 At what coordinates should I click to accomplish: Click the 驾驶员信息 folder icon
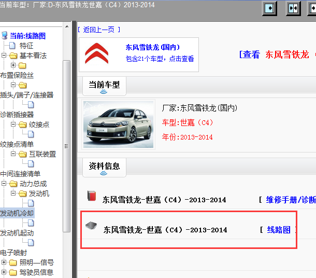coord(13,272)
